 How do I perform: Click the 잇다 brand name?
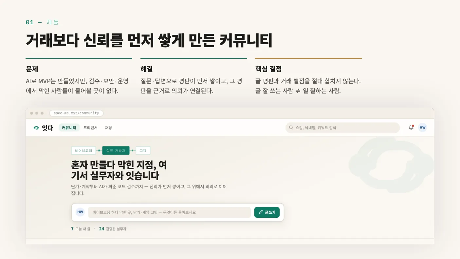(47, 128)
